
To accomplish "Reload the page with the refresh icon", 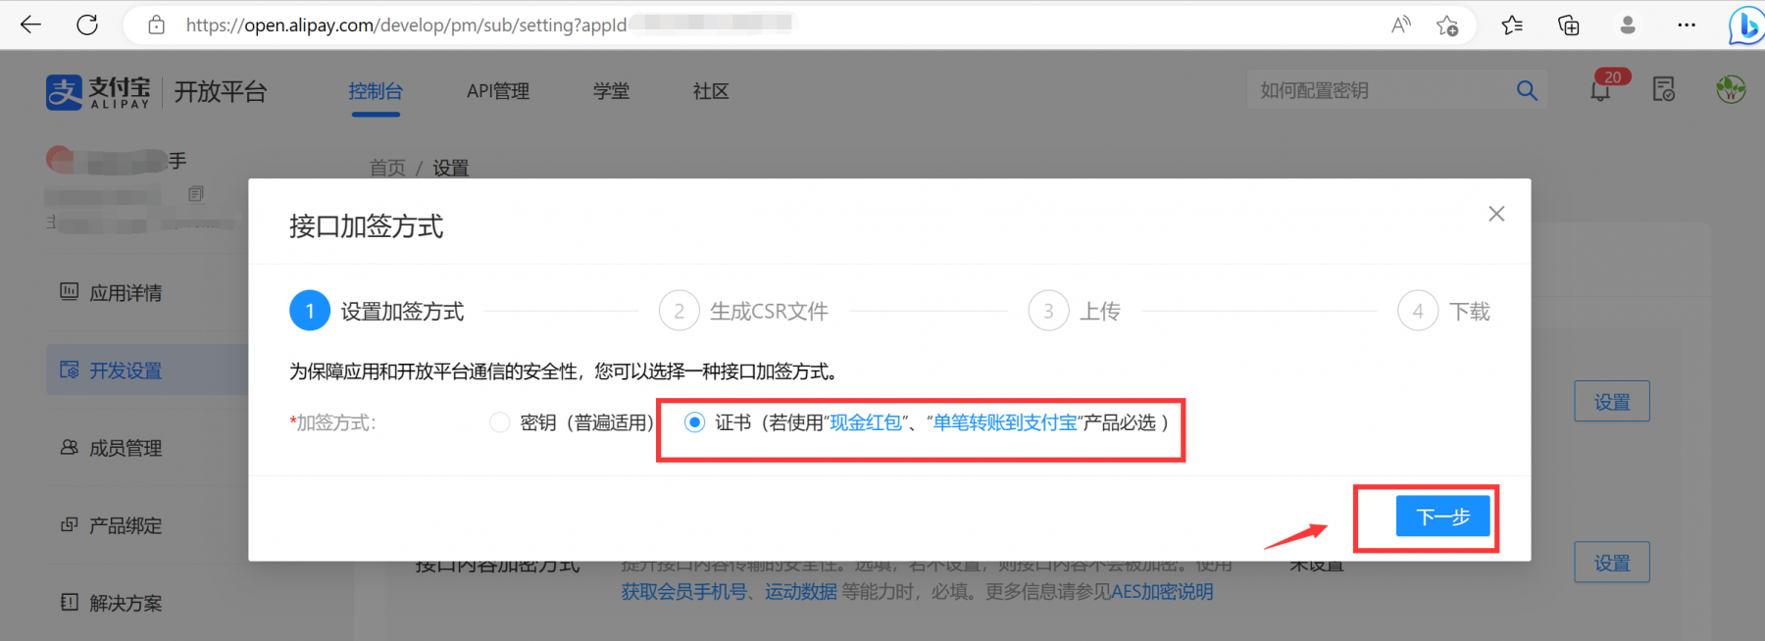I will tap(87, 25).
